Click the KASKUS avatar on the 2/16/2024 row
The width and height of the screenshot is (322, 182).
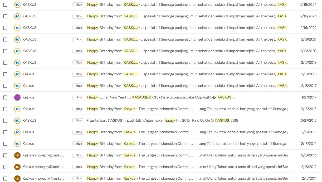point(17,4)
